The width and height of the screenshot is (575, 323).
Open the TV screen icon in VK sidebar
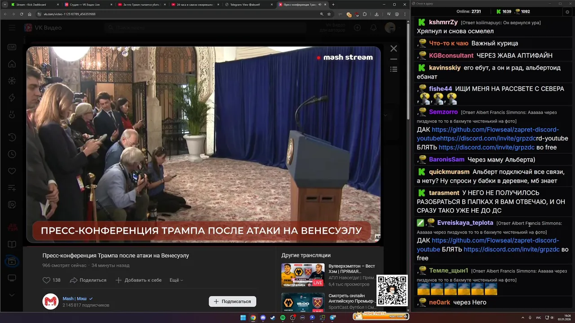(x=12, y=278)
